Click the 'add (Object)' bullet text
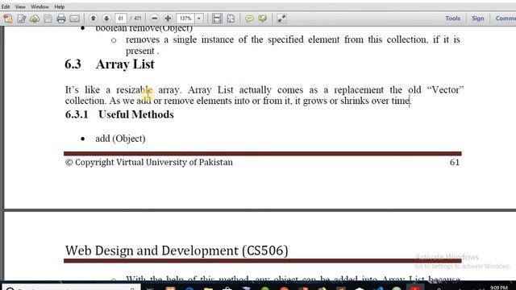Image resolution: width=516 pixels, height=290 pixels. pyautogui.click(x=120, y=139)
